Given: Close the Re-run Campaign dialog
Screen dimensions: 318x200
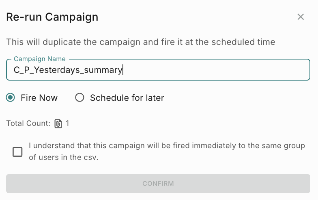Looking at the screenshot, I should [x=301, y=17].
